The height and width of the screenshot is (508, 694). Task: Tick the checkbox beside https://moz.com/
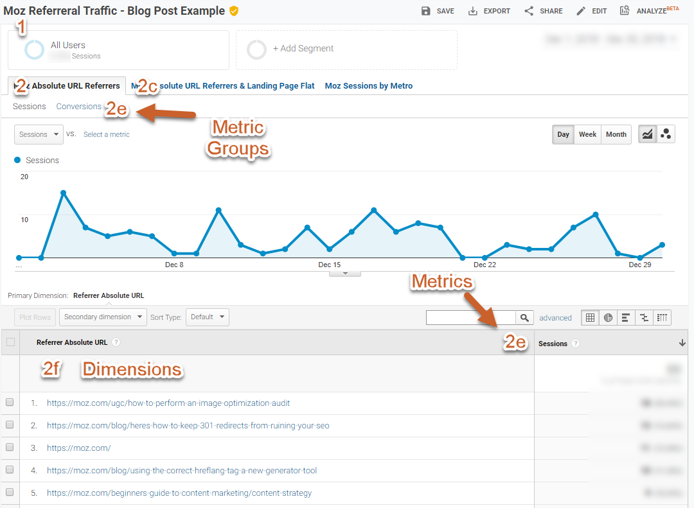pos(10,448)
